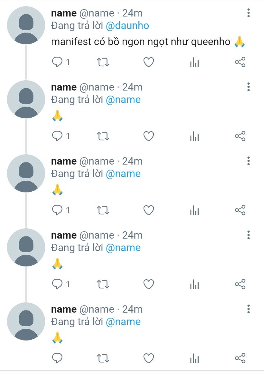Open the first tweet's profile avatar
The height and width of the screenshot is (372, 264).
(26, 25)
